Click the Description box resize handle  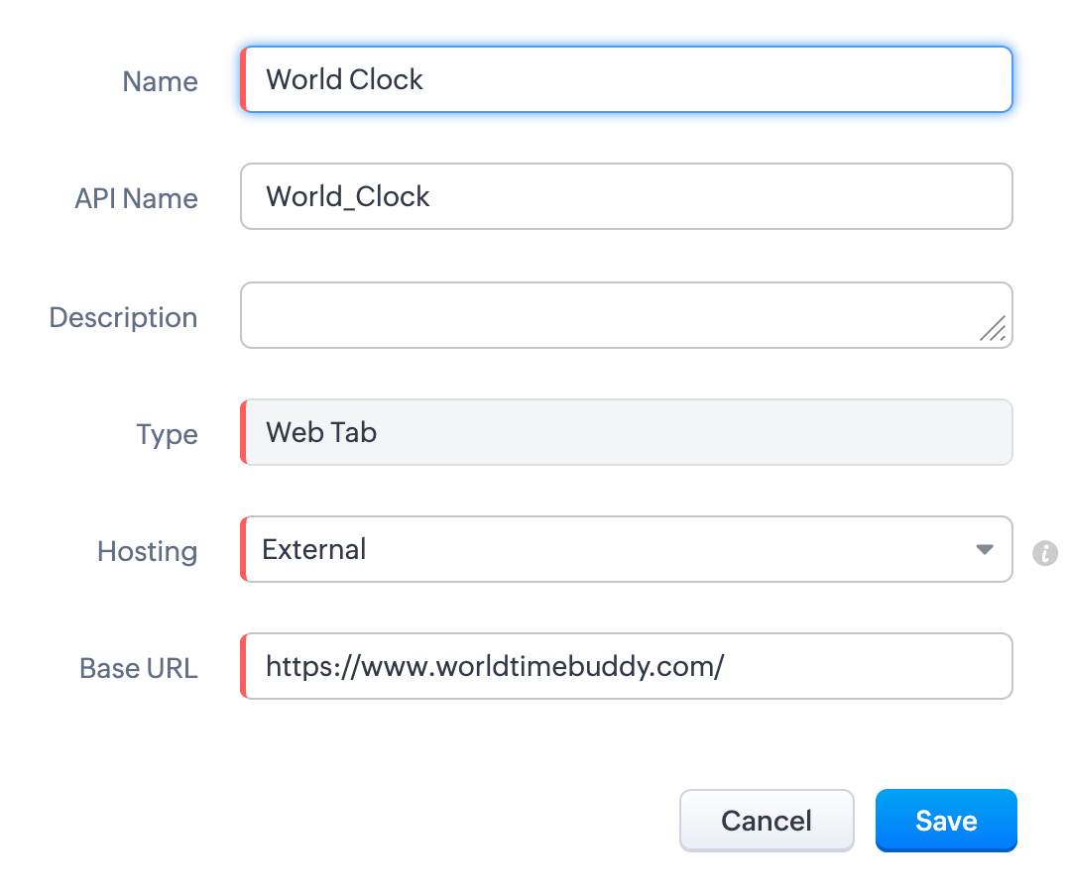pos(993,329)
